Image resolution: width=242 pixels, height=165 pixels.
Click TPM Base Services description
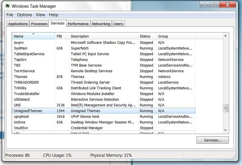tap(86, 65)
